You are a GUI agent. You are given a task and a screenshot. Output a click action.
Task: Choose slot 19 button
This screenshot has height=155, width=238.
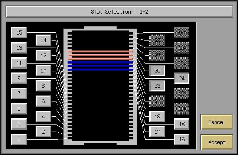click(157, 116)
